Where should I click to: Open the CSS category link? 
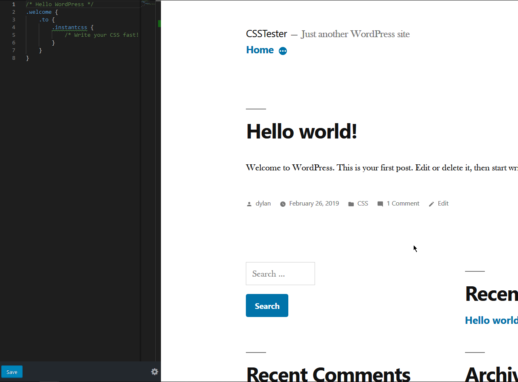(362, 204)
